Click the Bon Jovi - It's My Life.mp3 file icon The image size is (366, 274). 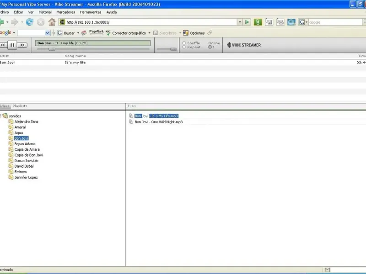pos(131,116)
